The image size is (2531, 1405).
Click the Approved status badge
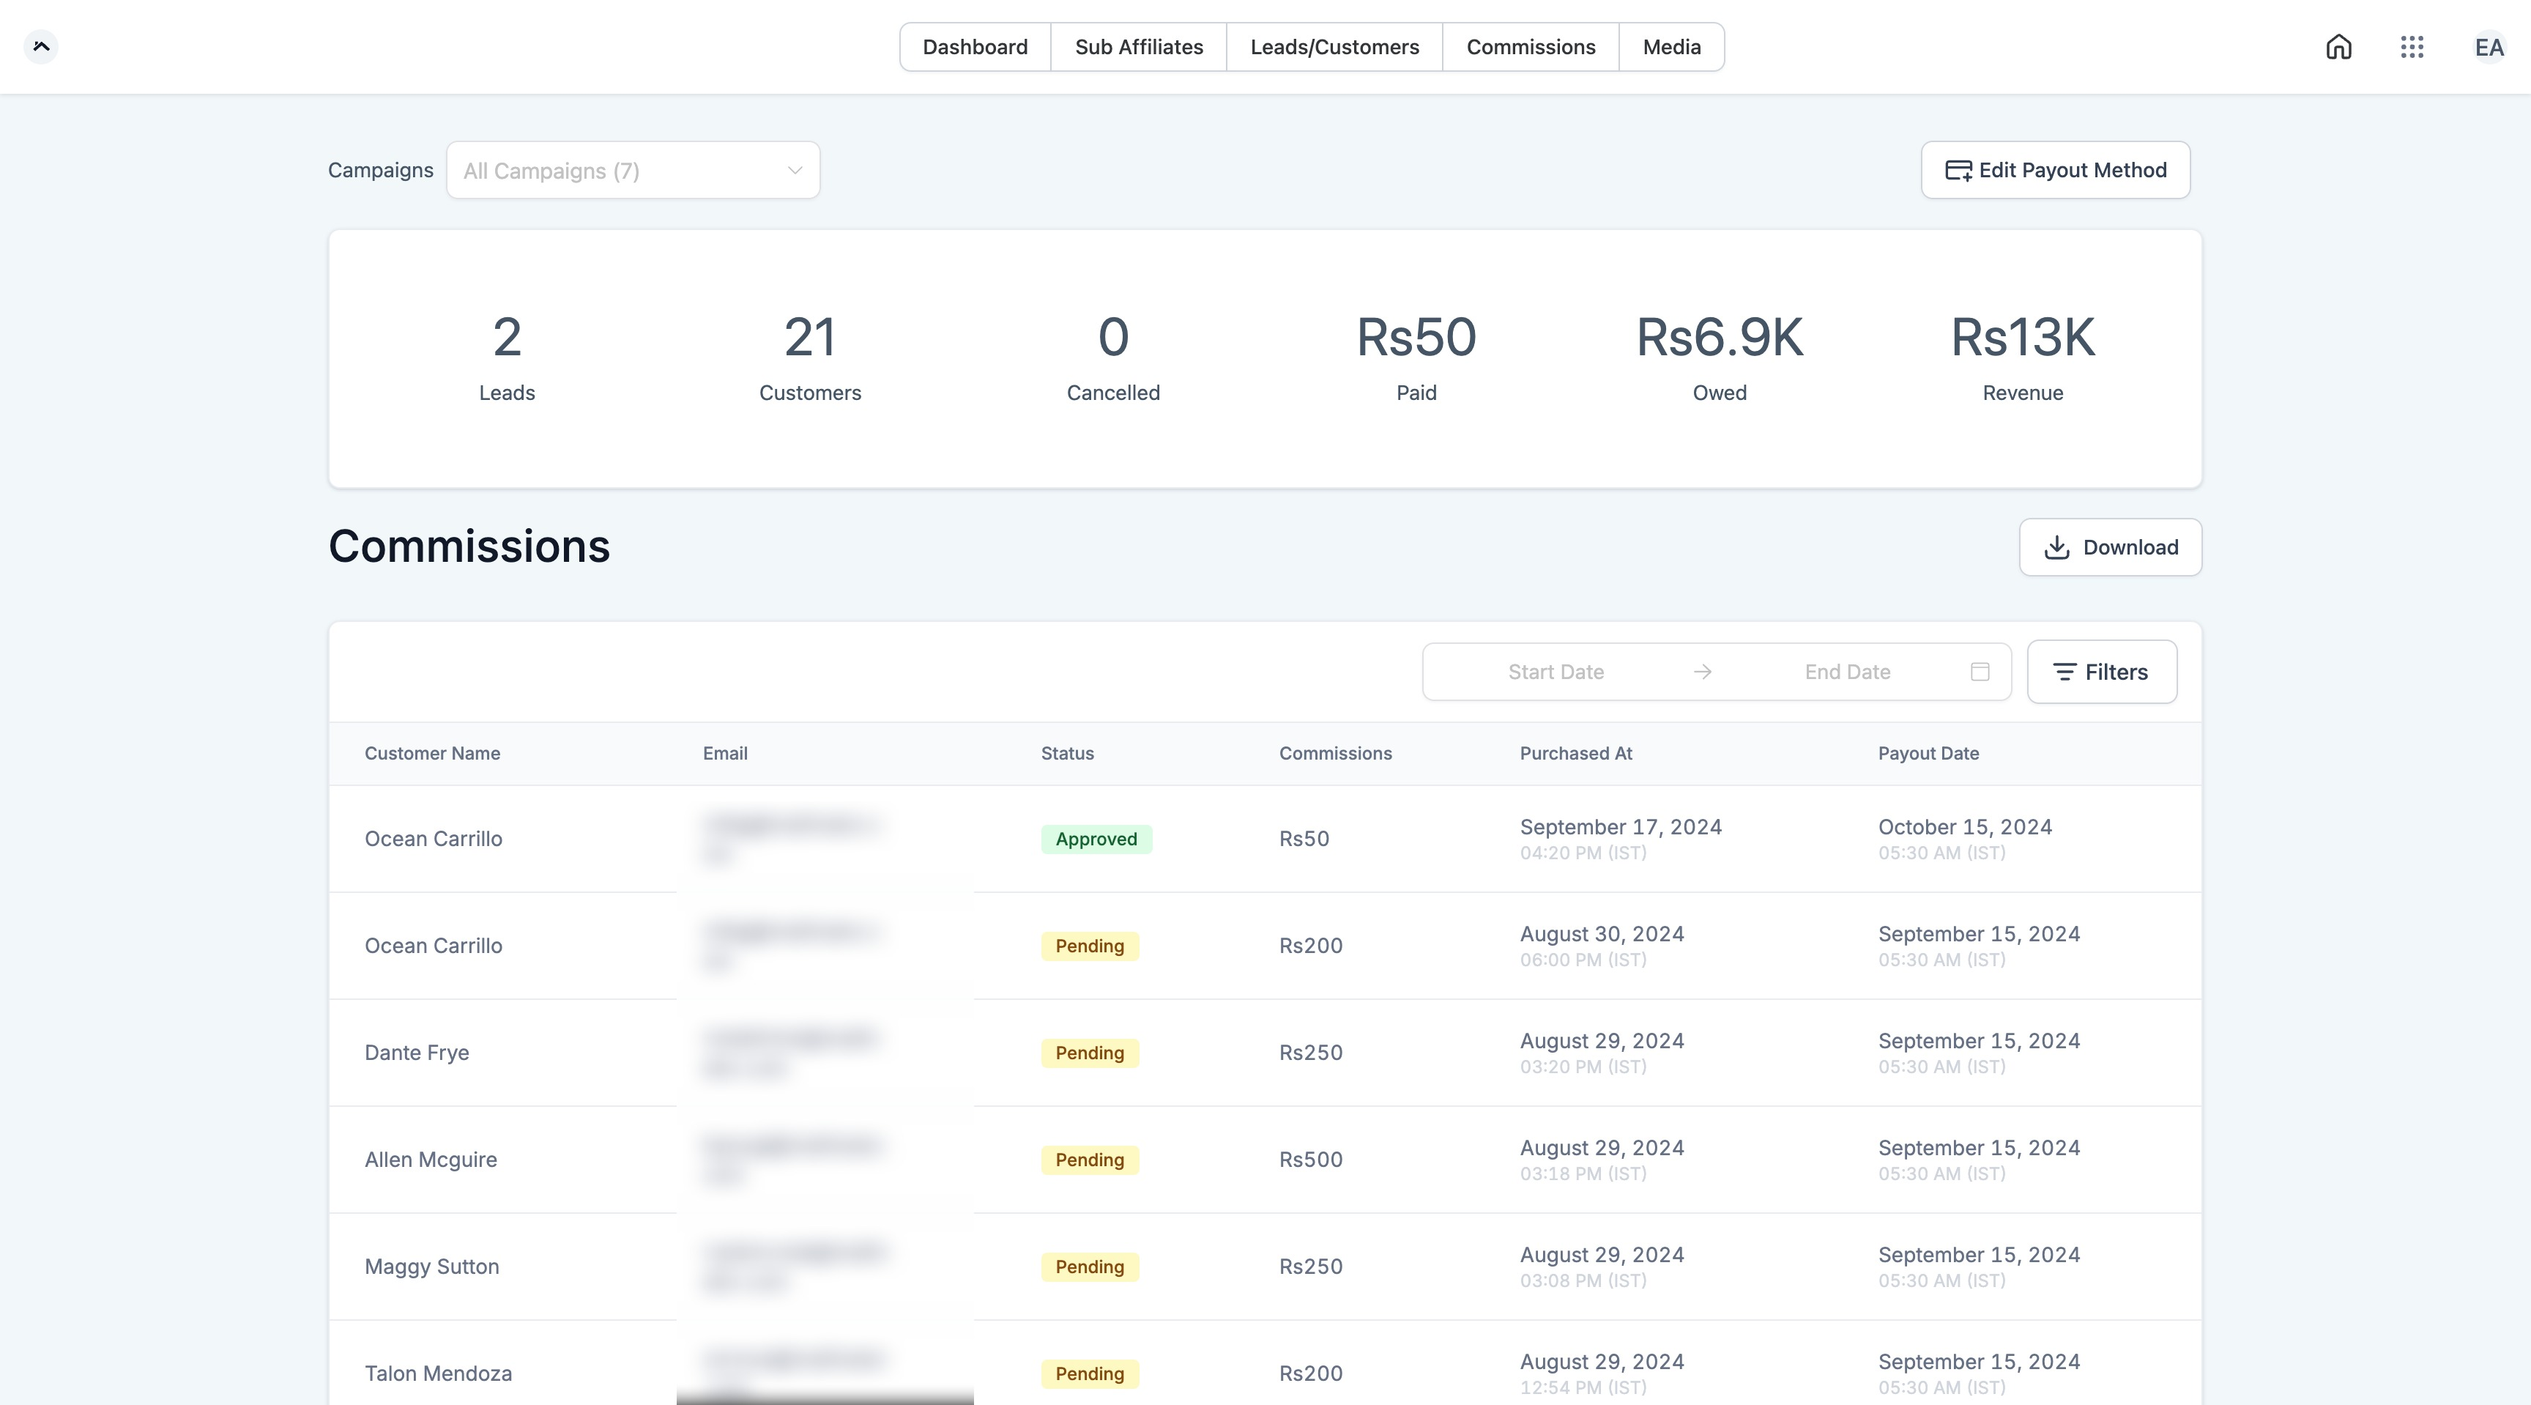(x=1096, y=839)
